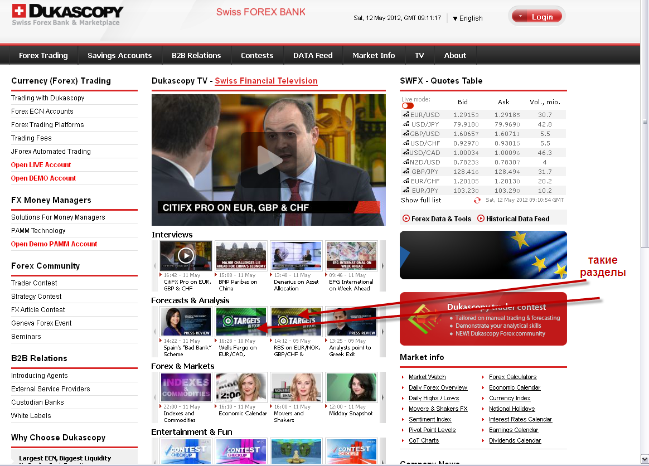
Task: Open the Forex Calculators link
Action: coord(512,377)
